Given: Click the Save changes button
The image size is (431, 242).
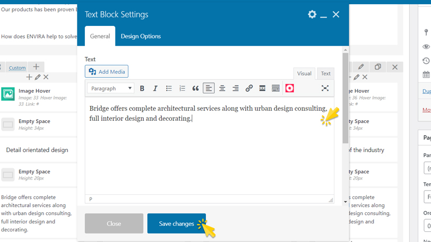Looking at the screenshot, I should coord(176,223).
